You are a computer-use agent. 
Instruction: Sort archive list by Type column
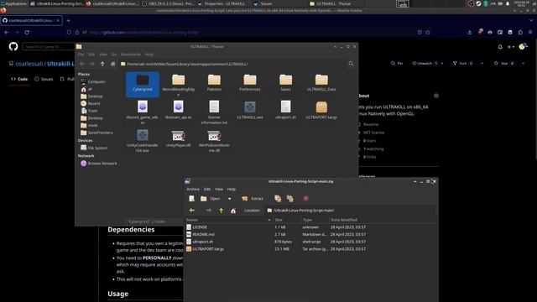click(315, 220)
